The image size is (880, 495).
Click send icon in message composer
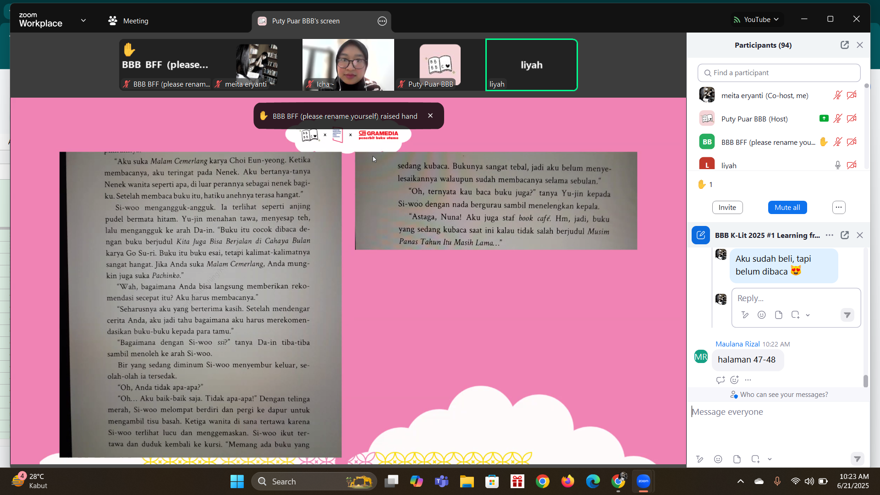coord(857,459)
